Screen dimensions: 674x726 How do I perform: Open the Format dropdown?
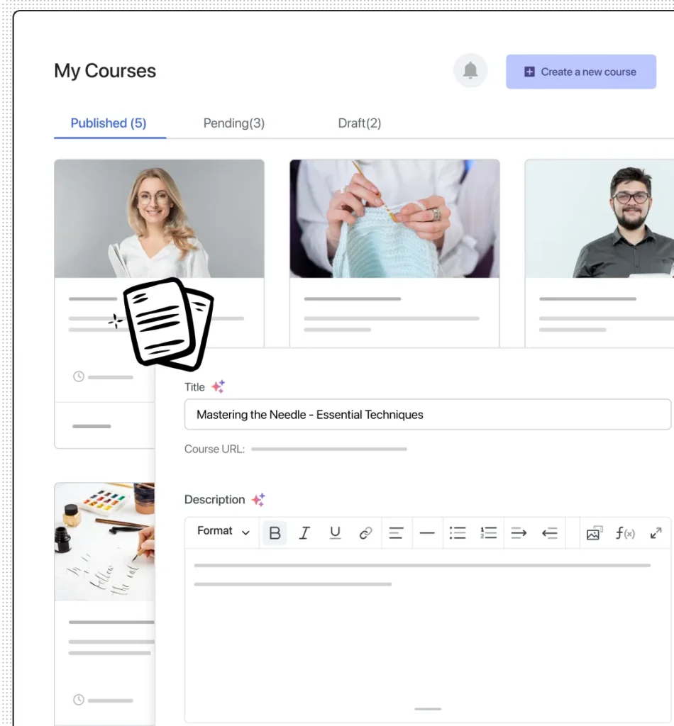[x=223, y=532]
